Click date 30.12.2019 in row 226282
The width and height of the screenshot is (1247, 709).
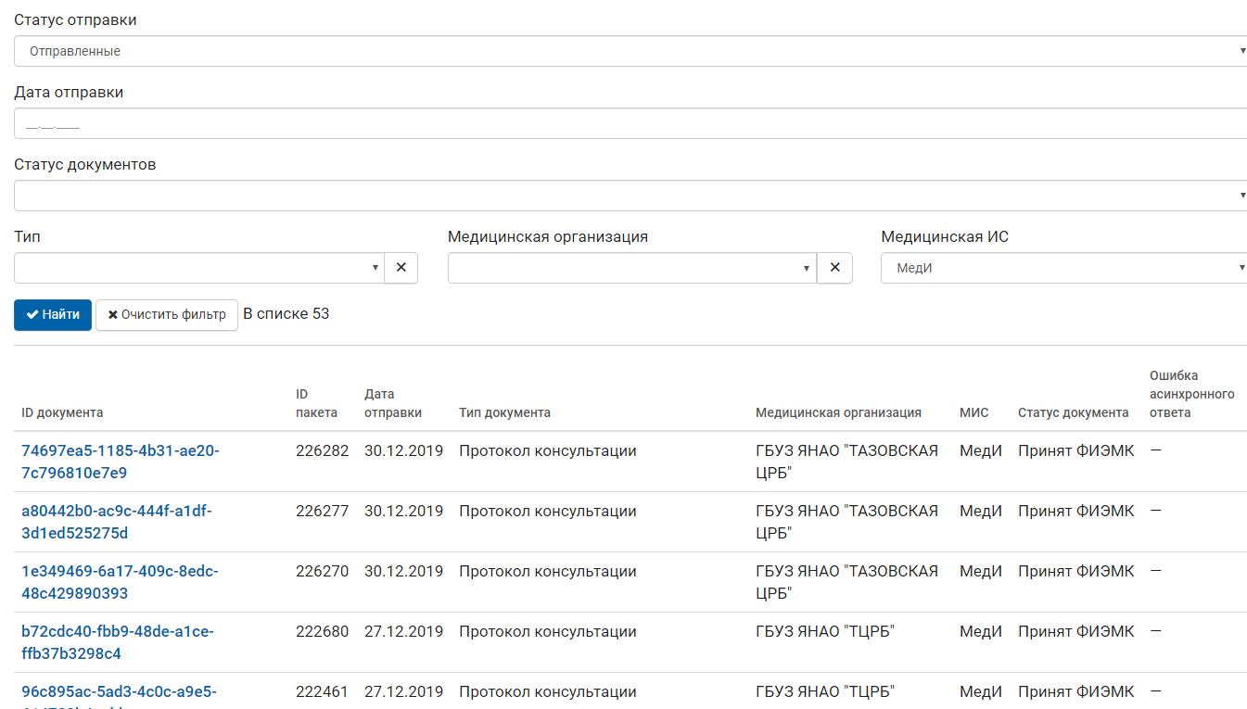pos(404,451)
